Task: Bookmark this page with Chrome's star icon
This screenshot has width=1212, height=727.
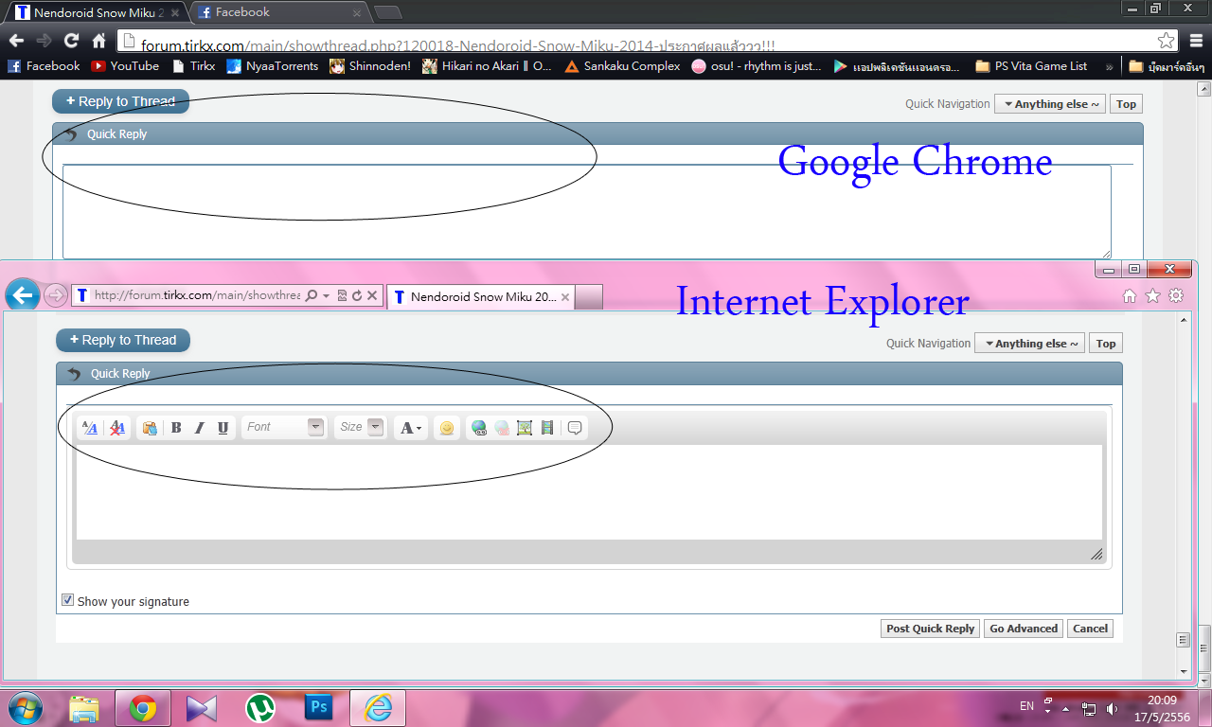Action: pyautogui.click(x=1167, y=41)
